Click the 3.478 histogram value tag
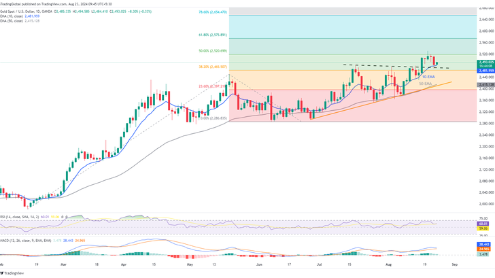 483,254
